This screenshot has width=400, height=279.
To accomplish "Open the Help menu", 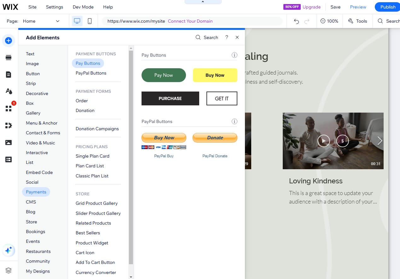I will 108,7.
